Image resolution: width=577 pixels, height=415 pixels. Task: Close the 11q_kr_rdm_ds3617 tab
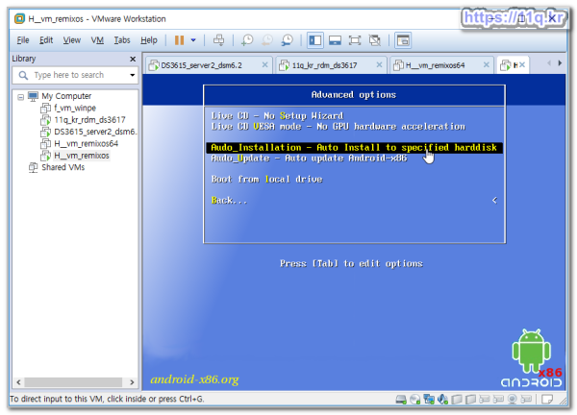[x=379, y=64]
